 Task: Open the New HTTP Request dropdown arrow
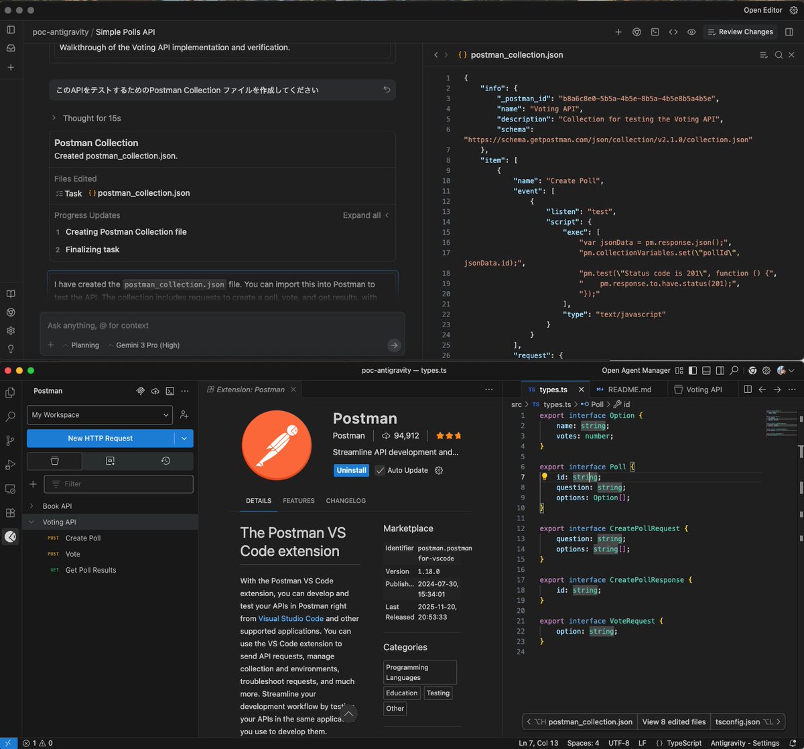(184, 439)
